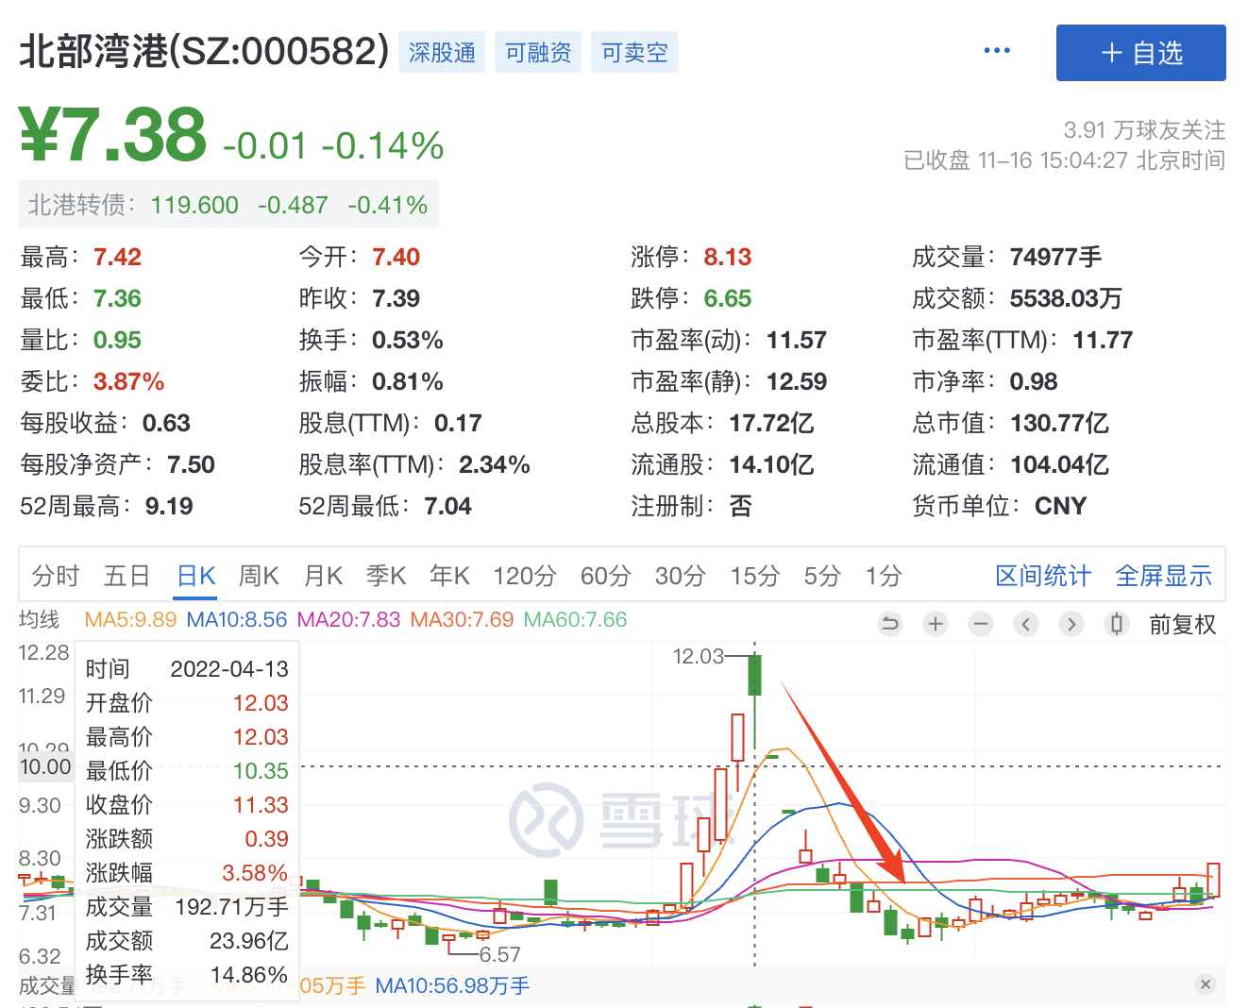
Task: Close the volume indicator panel with X
Action: pyautogui.click(x=1205, y=984)
